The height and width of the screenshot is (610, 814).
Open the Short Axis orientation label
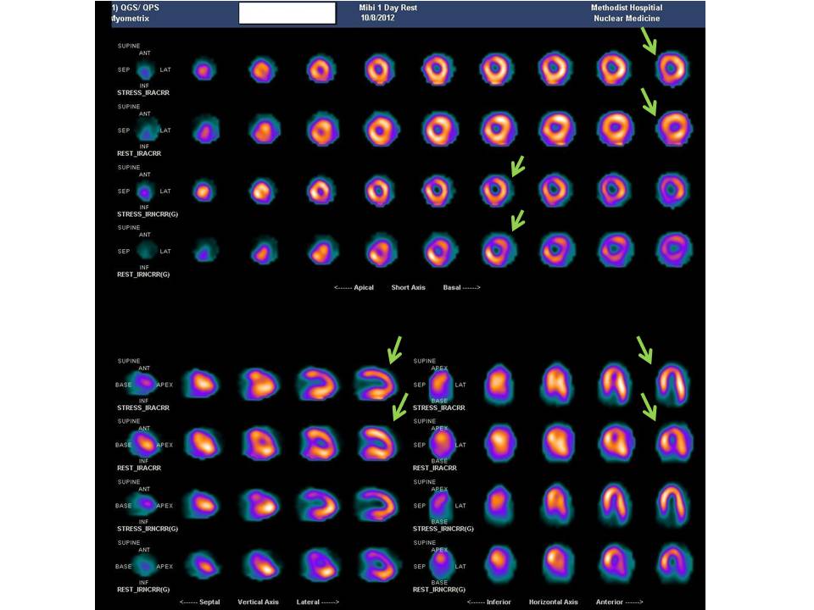click(x=409, y=287)
